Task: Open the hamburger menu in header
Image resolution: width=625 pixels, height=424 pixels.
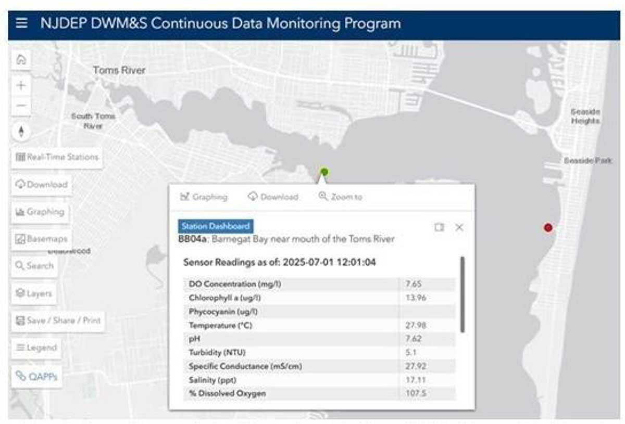Action: point(21,24)
